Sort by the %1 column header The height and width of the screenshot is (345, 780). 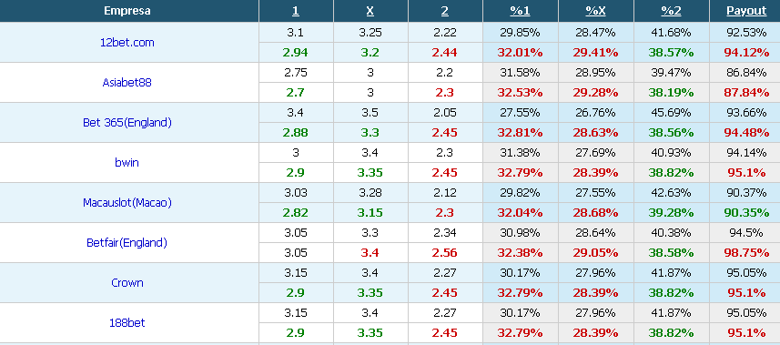coord(520,11)
